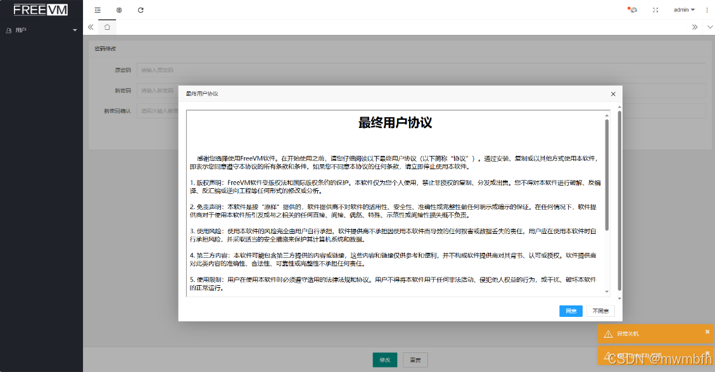715x372 pixels.
Task: Toggle fullscreen mode icon in the header
Action: [655, 10]
